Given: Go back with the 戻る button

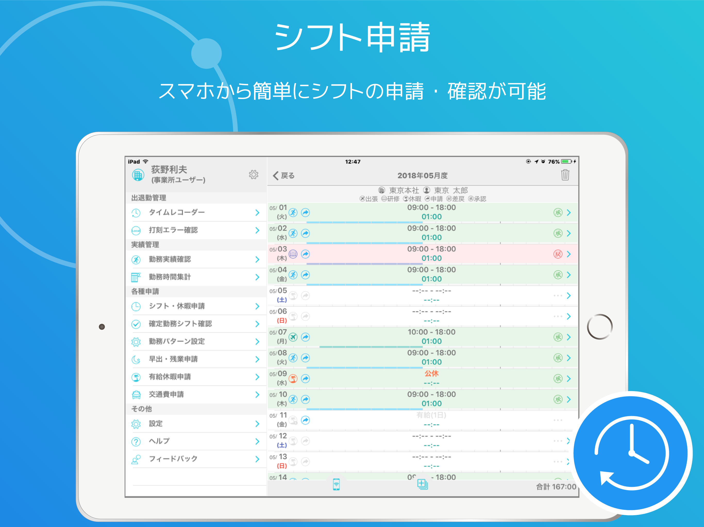Looking at the screenshot, I should coord(283,175).
